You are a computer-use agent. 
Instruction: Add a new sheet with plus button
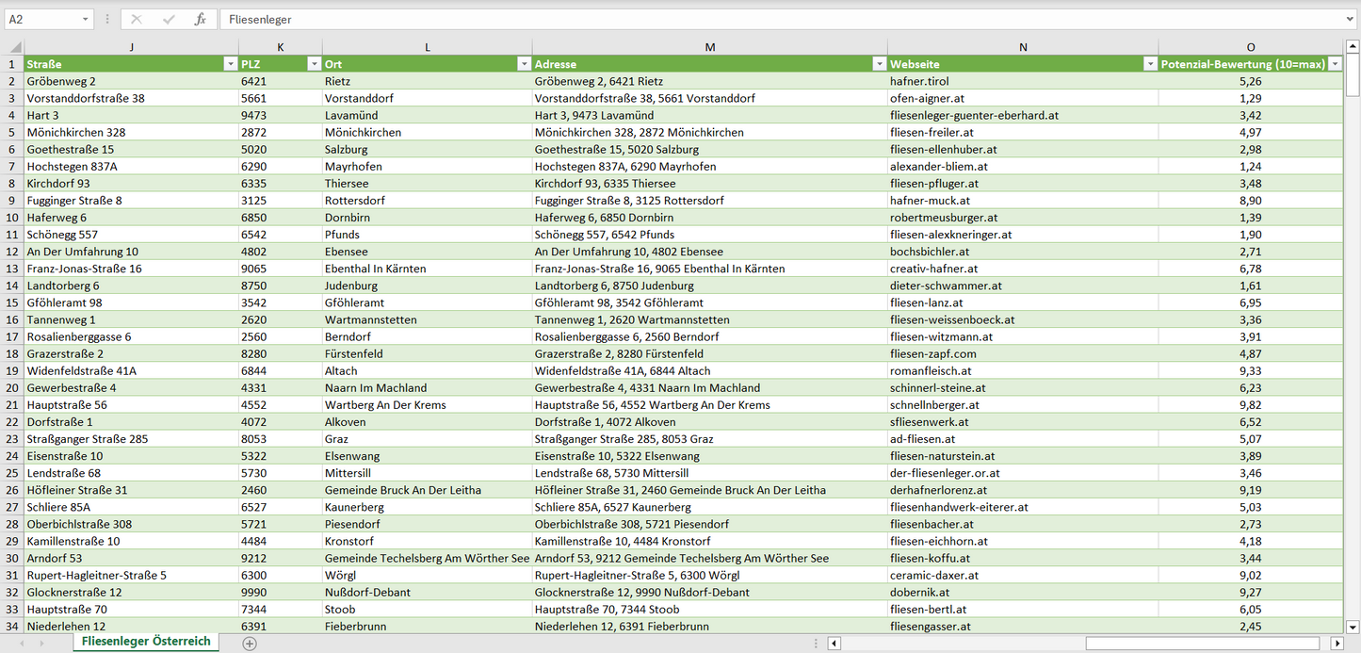tap(250, 644)
